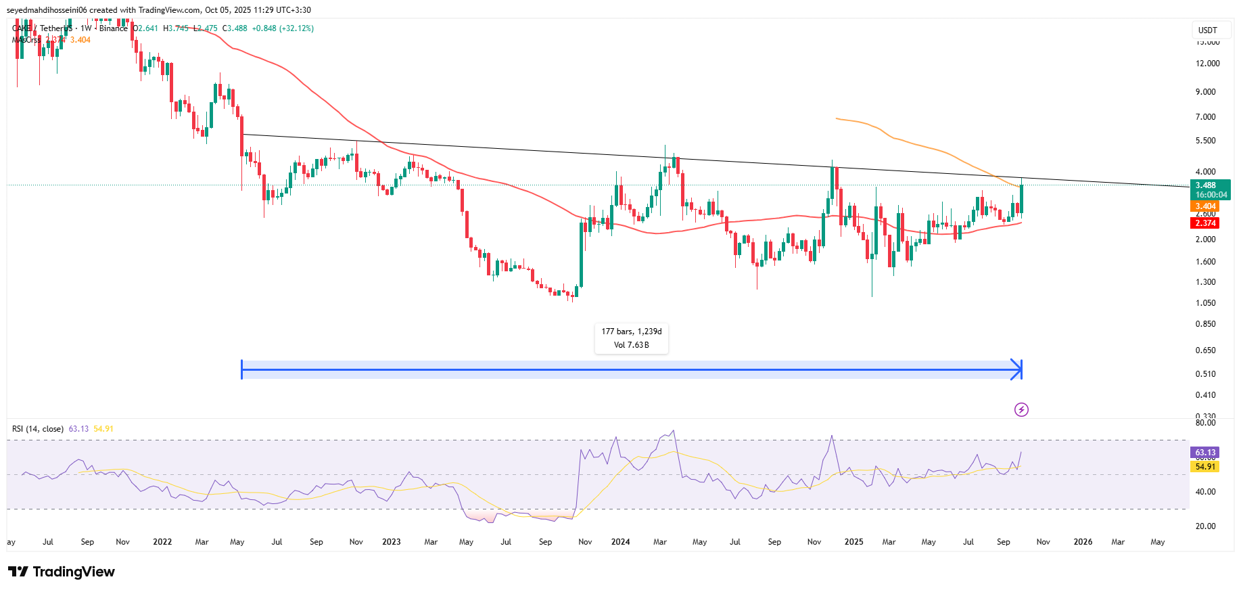Click the purple lightning bolt event icon
1241x592 pixels.
click(x=1021, y=409)
